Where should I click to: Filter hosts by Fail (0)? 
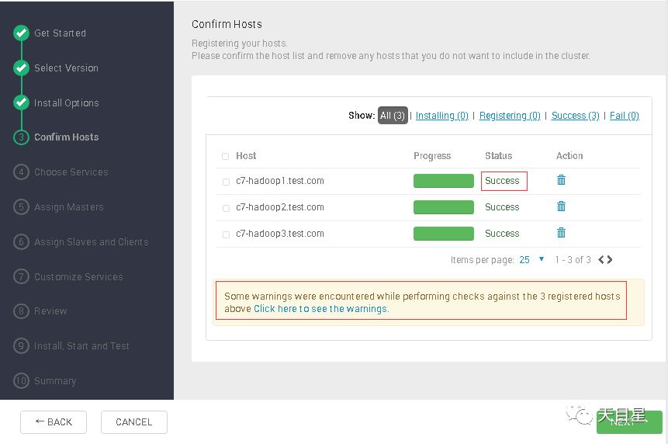625,116
